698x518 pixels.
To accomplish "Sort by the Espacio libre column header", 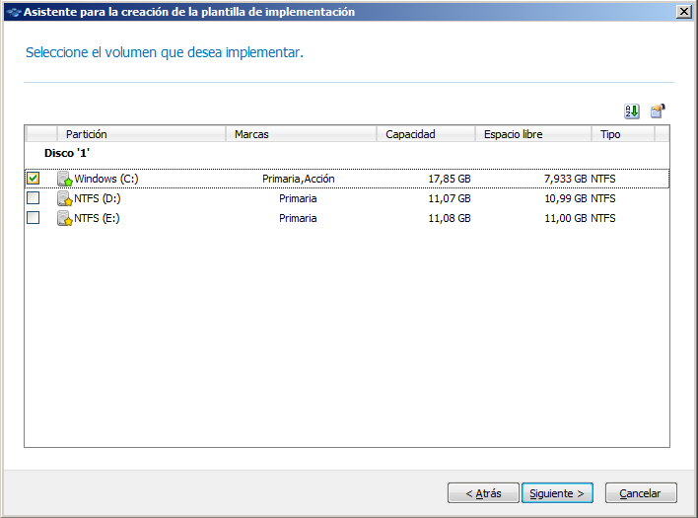I will 533,134.
